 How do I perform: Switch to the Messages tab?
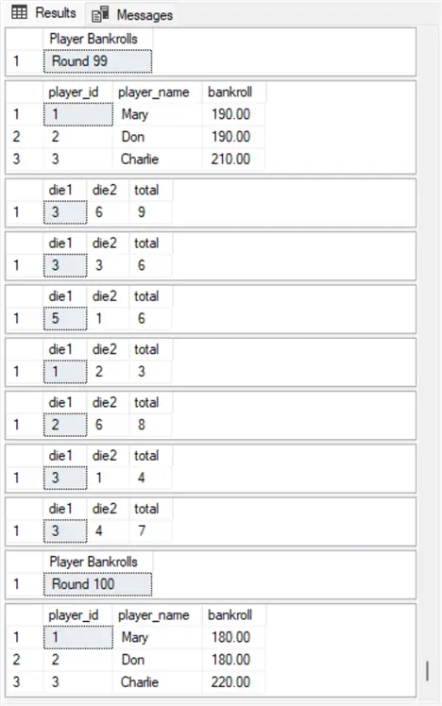[132, 14]
